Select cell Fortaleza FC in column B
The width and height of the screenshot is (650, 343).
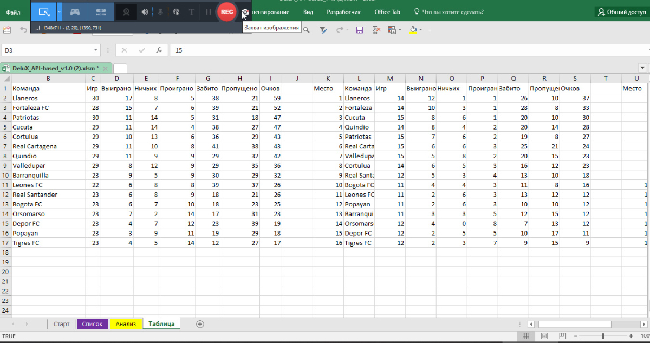pyautogui.click(x=48, y=108)
